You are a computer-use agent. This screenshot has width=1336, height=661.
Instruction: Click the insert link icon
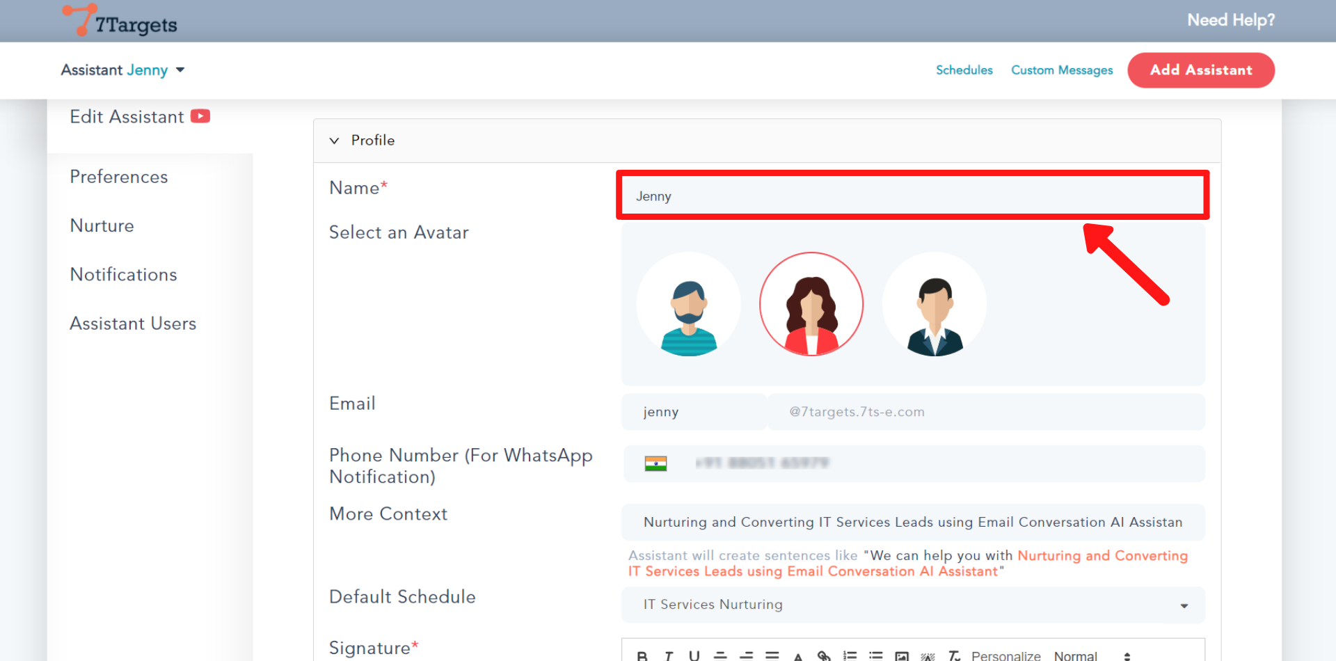coord(824,655)
